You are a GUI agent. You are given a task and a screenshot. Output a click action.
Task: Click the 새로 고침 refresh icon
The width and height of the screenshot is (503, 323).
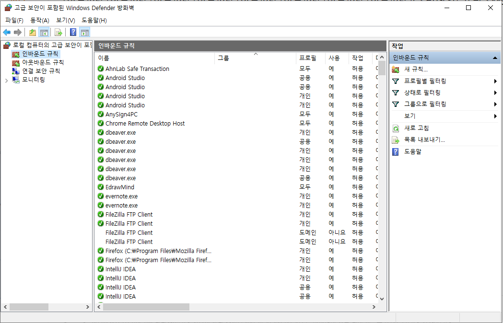pos(396,128)
